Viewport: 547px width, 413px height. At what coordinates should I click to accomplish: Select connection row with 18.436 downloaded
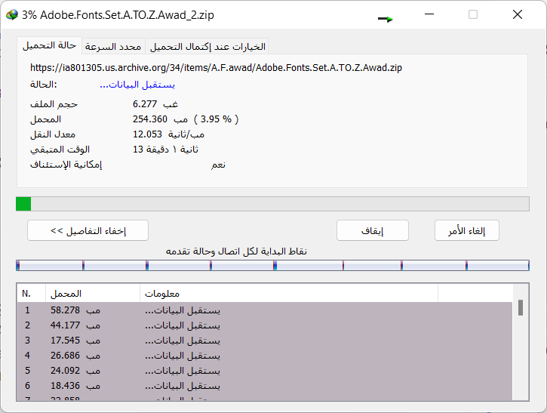(264, 386)
